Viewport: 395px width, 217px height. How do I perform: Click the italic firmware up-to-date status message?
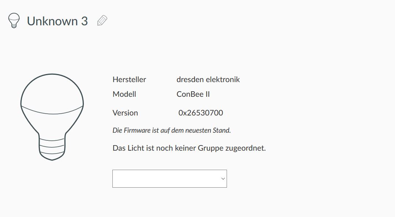[172, 130]
